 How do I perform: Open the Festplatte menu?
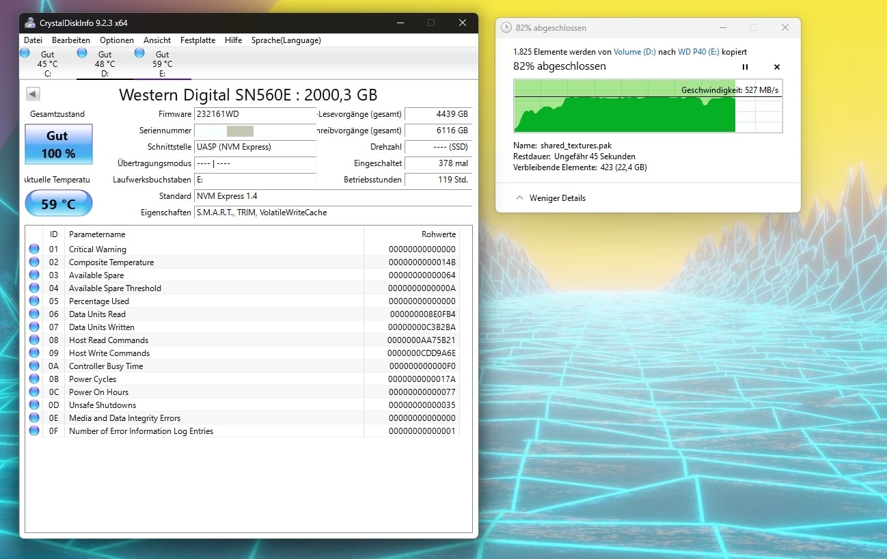tap(197, 40)
